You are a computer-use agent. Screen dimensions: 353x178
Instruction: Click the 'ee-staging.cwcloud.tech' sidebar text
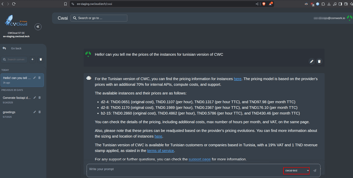point(16,37)
